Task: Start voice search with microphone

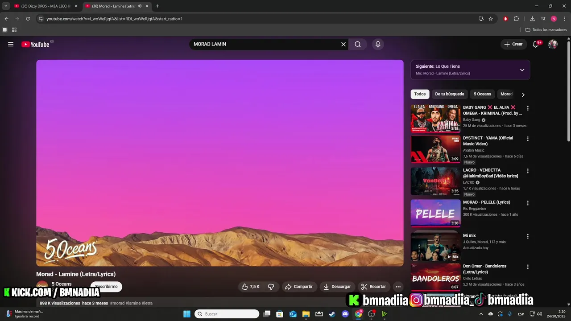Action: (378, 44)
